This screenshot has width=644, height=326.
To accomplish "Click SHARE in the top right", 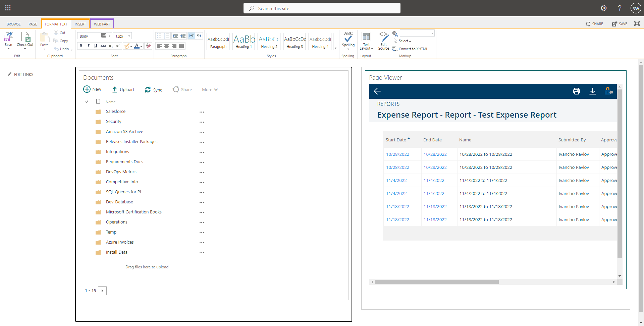I will pyautogui.click(x=594, y=24).
